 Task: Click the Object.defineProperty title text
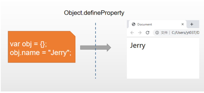tap(94, 13)
